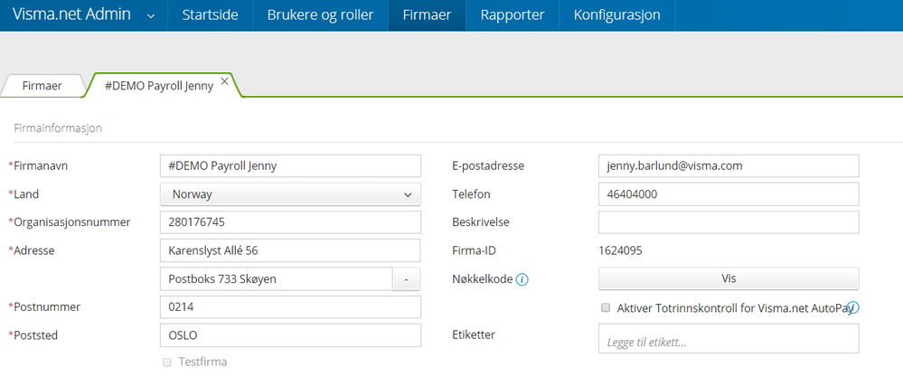Image resolution: width=903 pixels, height=377 pixels.
Task: Open the Startside menu item
Action: [x=210, y=15]
